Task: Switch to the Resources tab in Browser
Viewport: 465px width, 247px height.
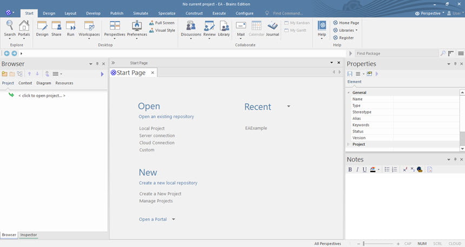Action: [64, 83]
